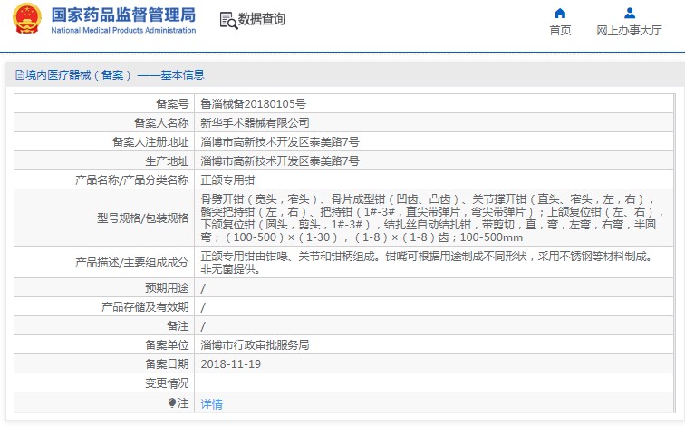Click the 备案单位 label

(167, 345)
